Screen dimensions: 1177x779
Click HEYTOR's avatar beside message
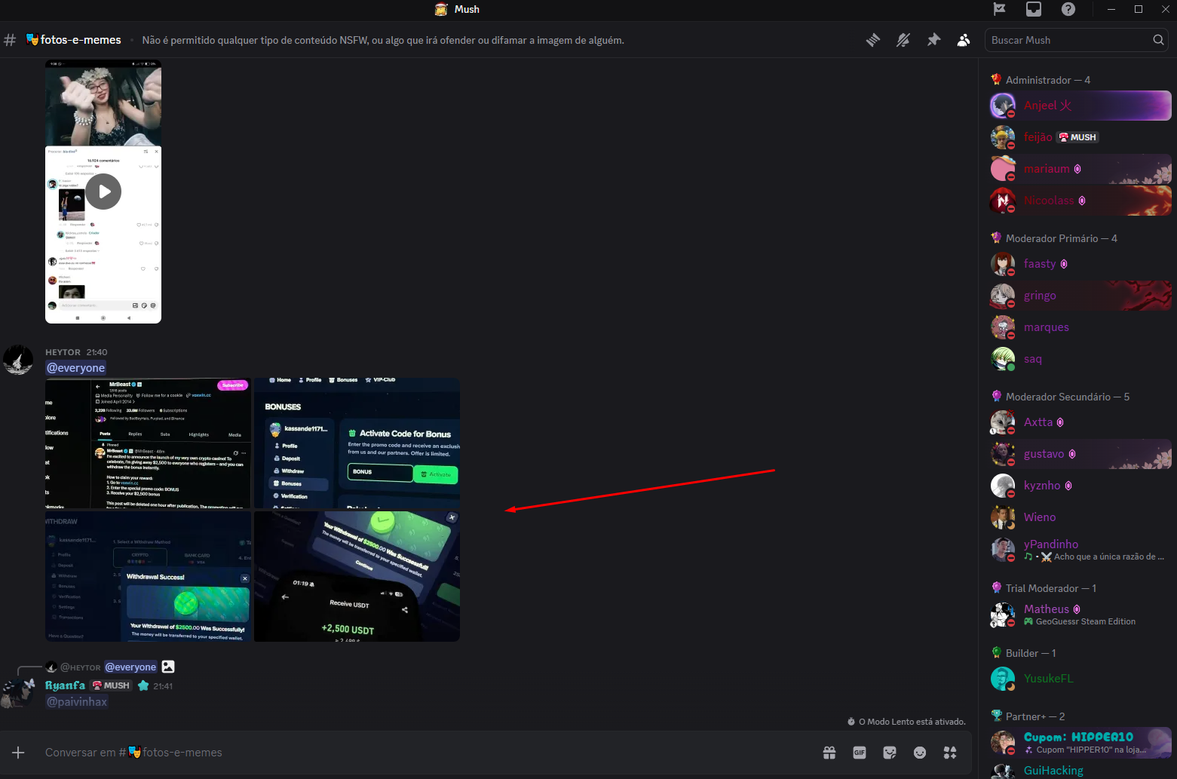[18, 360]
